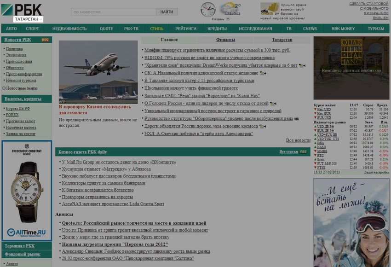Open the plane photo thumbnail
Viewport: 391px width, 267px height.
(98, 72)
